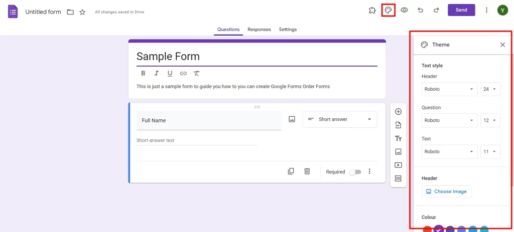
Task: Select the red theme colour swatch
Action: tap(427, 229)
